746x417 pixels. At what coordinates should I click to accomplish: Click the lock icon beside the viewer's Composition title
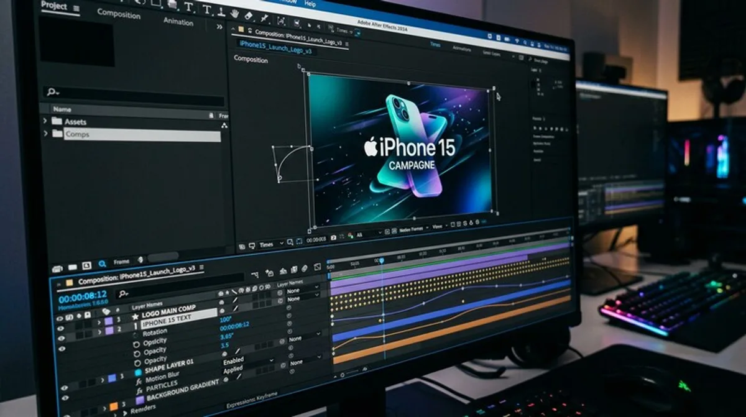251,30
